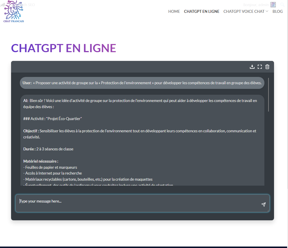Screen dimensions: 288x248
Task: Click the admin avatar icon
Action: pos(273,5)
